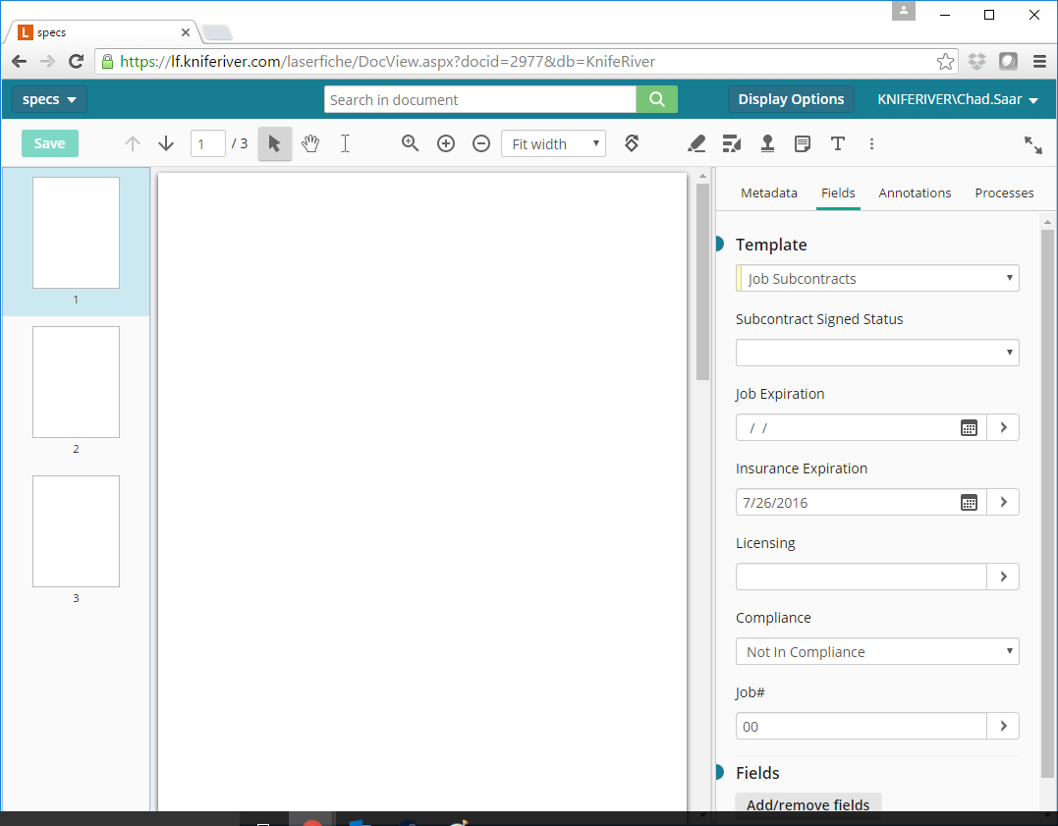Click the page number input box

point(208,143)
